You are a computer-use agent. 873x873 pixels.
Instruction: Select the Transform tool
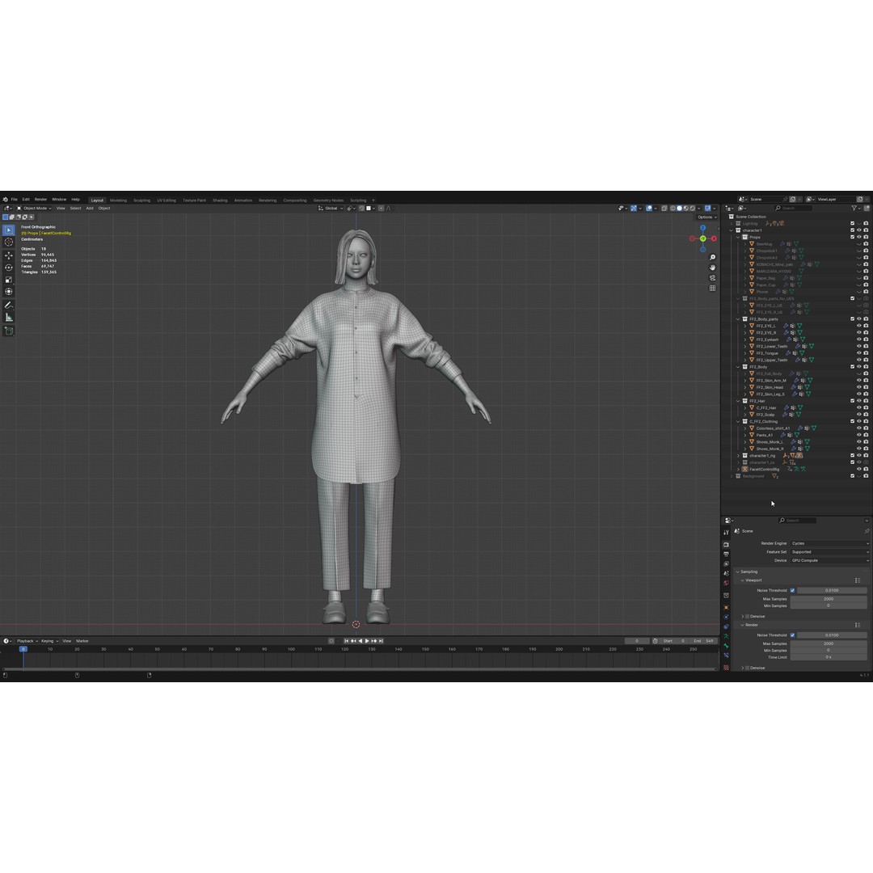click(x=8, y=292)
